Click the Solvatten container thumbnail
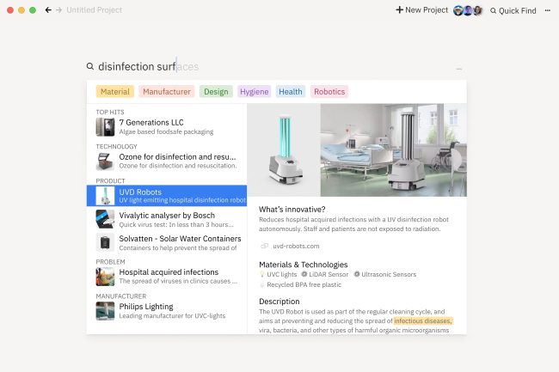The image size is (559, 372). click(x=105, y=242)
